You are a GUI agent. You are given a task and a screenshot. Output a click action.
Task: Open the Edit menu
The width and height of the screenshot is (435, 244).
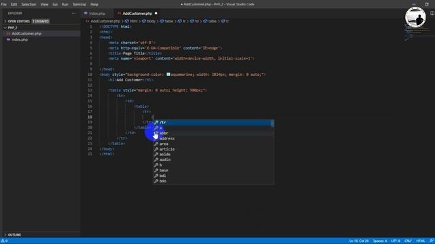[14, 5]
